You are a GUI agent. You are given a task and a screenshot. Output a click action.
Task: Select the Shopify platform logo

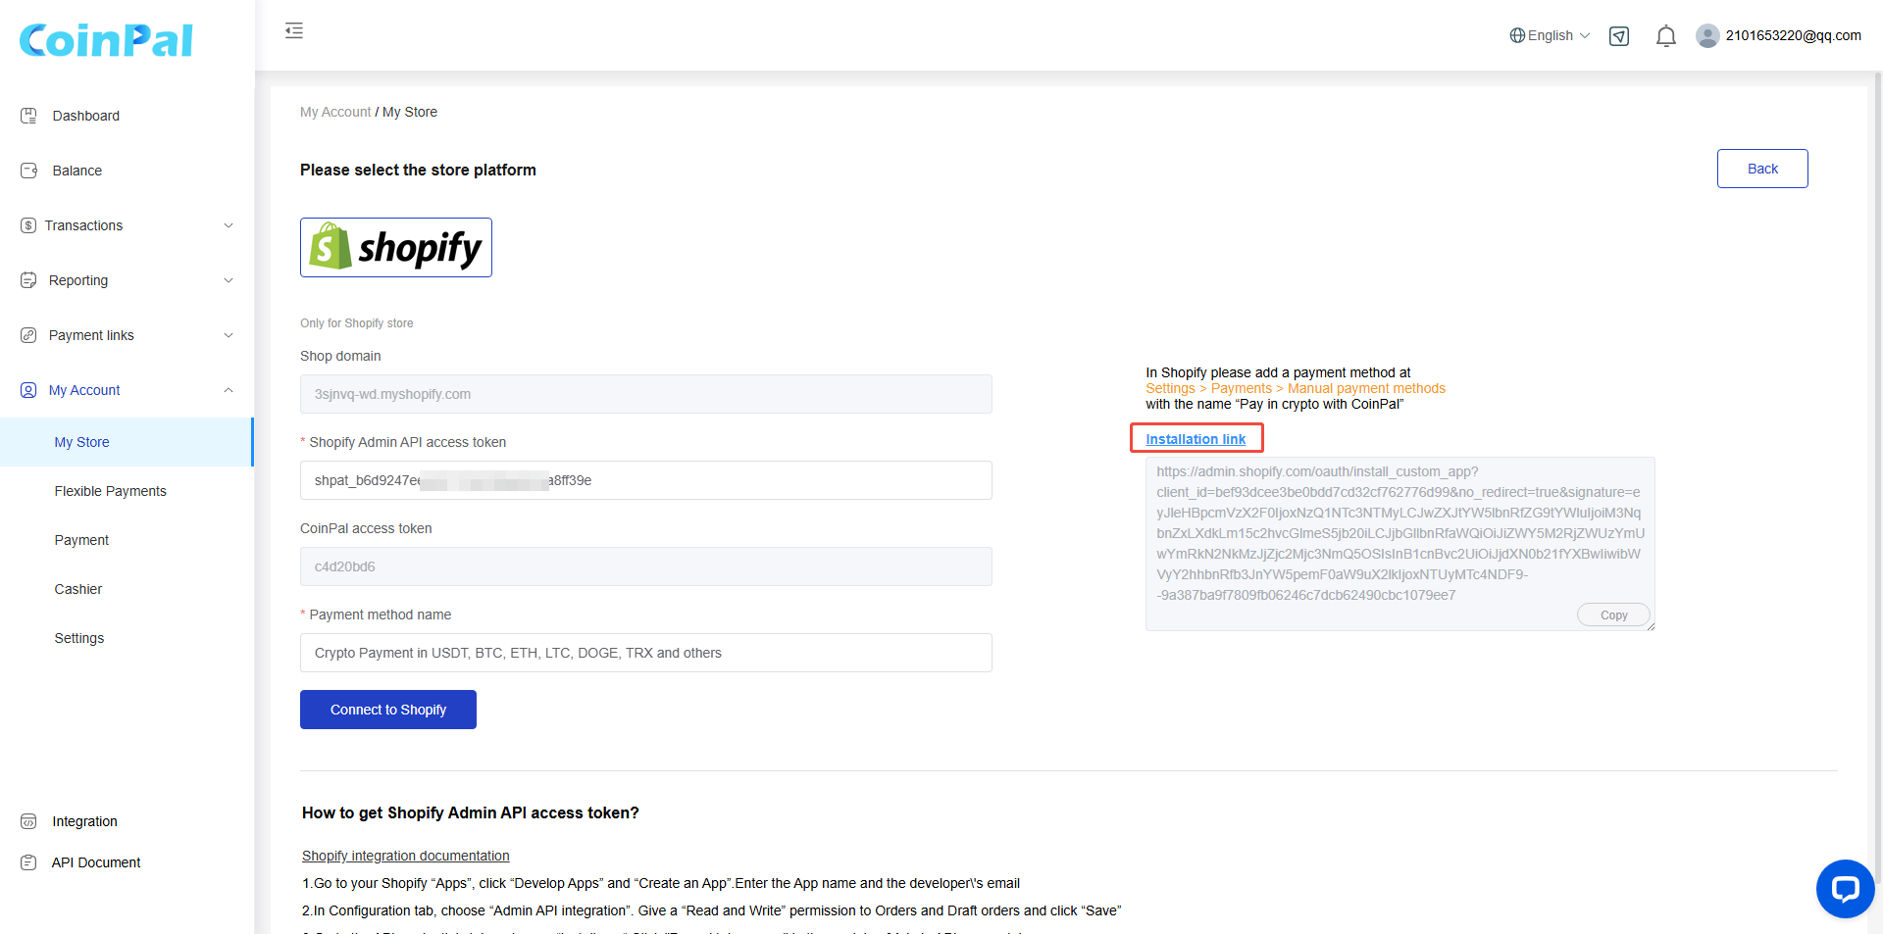(396, 248)
